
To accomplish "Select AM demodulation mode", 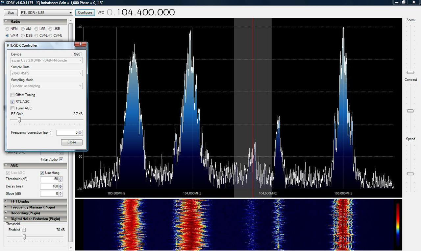I will click(x=23, y=29).
